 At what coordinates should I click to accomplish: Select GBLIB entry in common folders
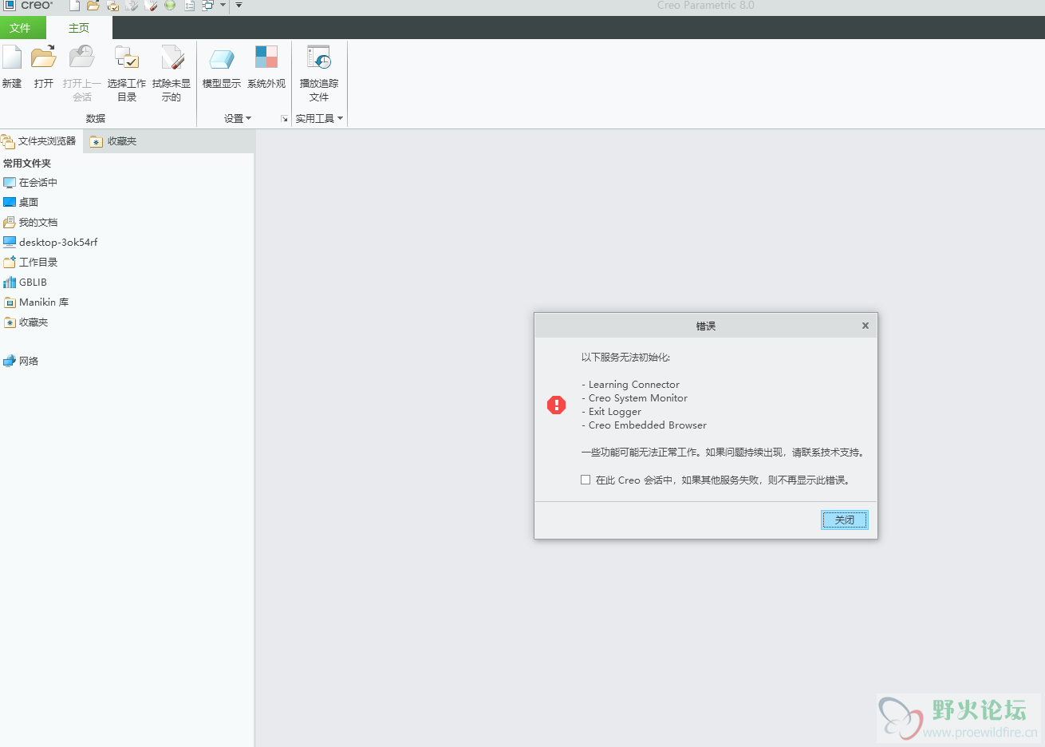[26, 282]
